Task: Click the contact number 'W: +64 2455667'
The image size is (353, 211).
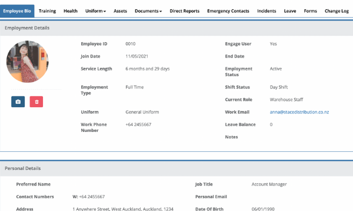Action: tap(88, 197)
